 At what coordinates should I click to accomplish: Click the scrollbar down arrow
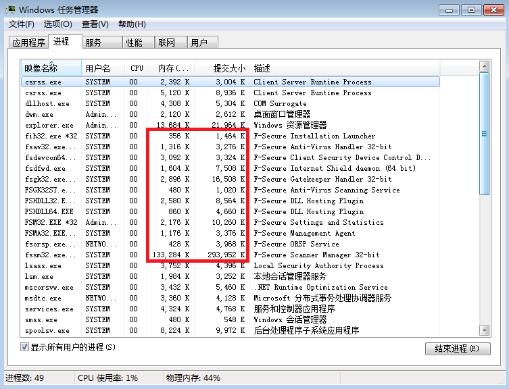point(483,330)
